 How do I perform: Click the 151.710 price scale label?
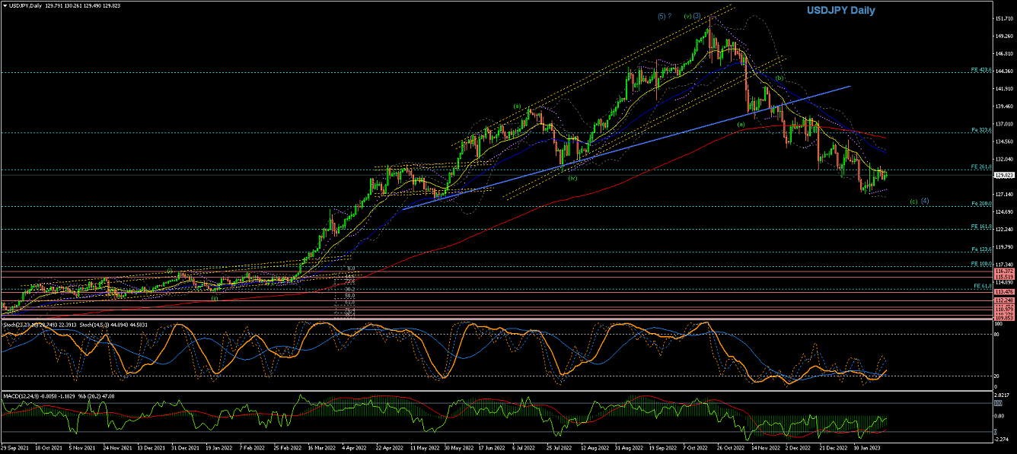tap(1004, 18)
